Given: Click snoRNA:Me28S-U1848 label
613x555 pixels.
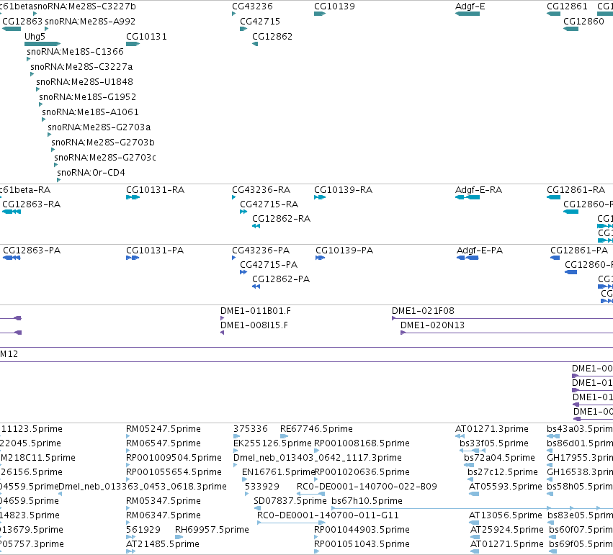Looking at the screenshot, I should pos(84,82).
